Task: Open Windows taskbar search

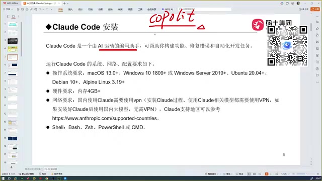Action: 9,178
